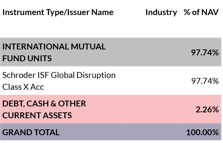Click 'FUND UNITS' text in the gray row
The height and width of the screenshot is (143, 223).
[x=27, y=58]
